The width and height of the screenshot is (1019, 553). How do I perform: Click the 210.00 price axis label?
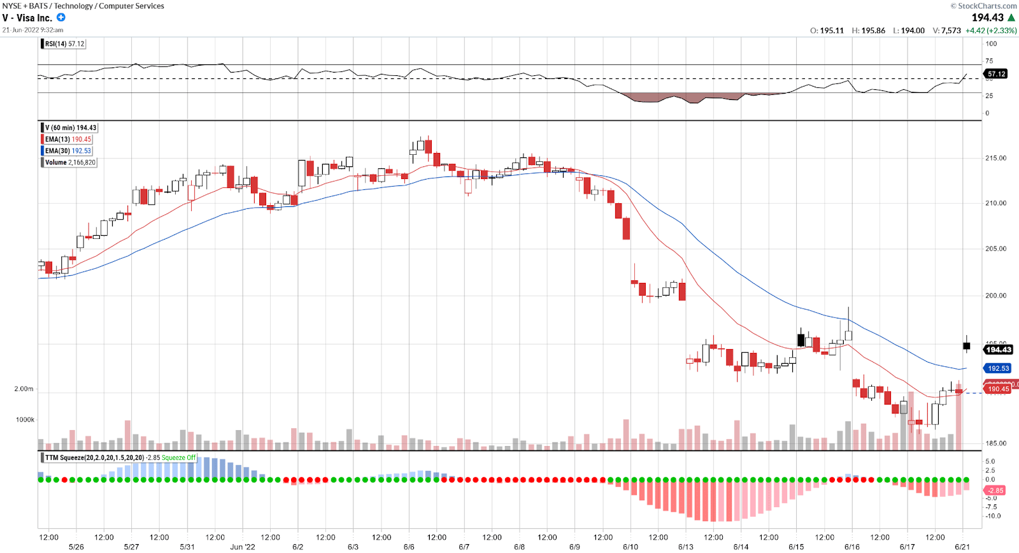pos(996,203)
